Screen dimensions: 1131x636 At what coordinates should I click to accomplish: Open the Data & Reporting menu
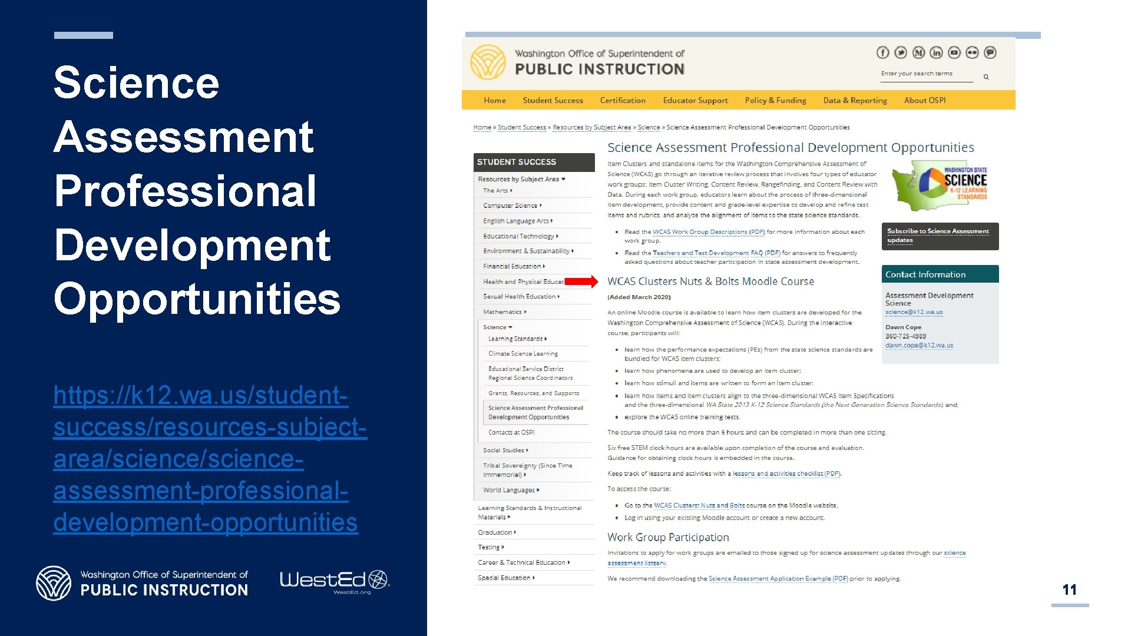855,100
